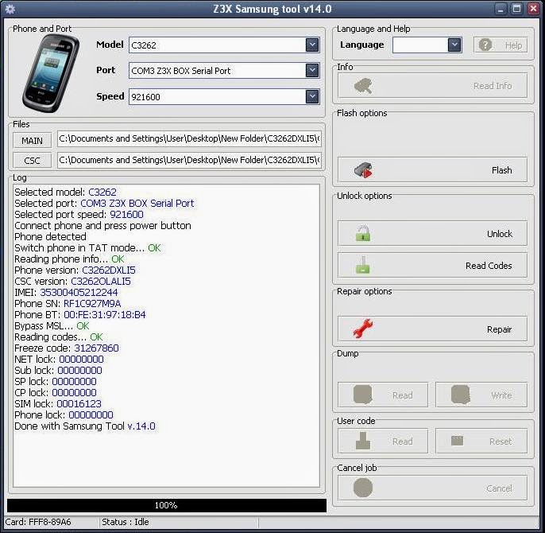The height and width of the screenshot is (533, 545).
Task: Click 'Bypass MSL... OK' log line
Action: click(x=52, y=325)
